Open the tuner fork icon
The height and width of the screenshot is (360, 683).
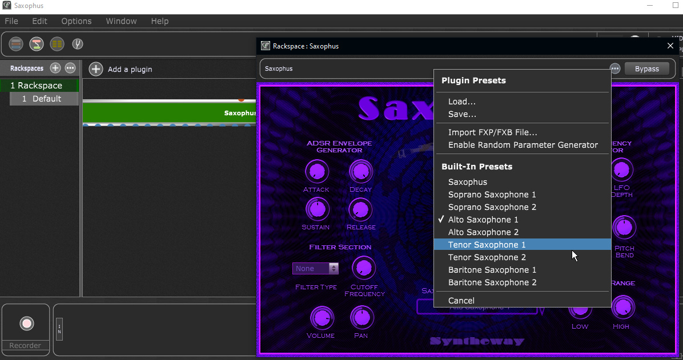(78, 44)
